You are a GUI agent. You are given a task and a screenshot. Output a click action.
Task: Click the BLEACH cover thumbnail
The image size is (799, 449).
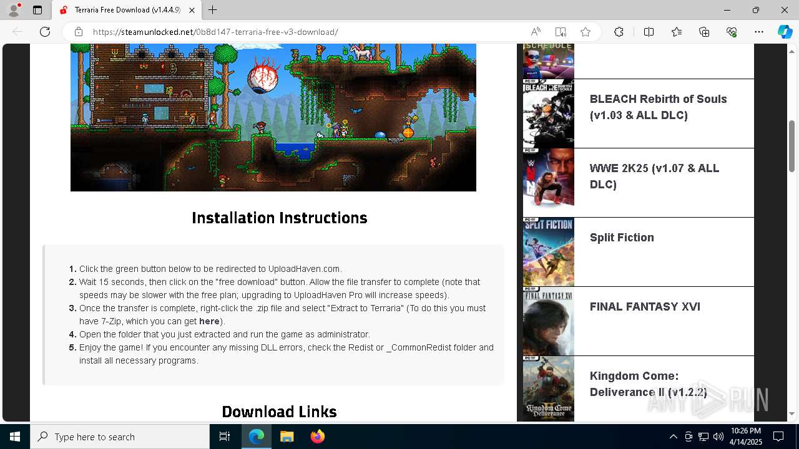[x=549, y=113]
